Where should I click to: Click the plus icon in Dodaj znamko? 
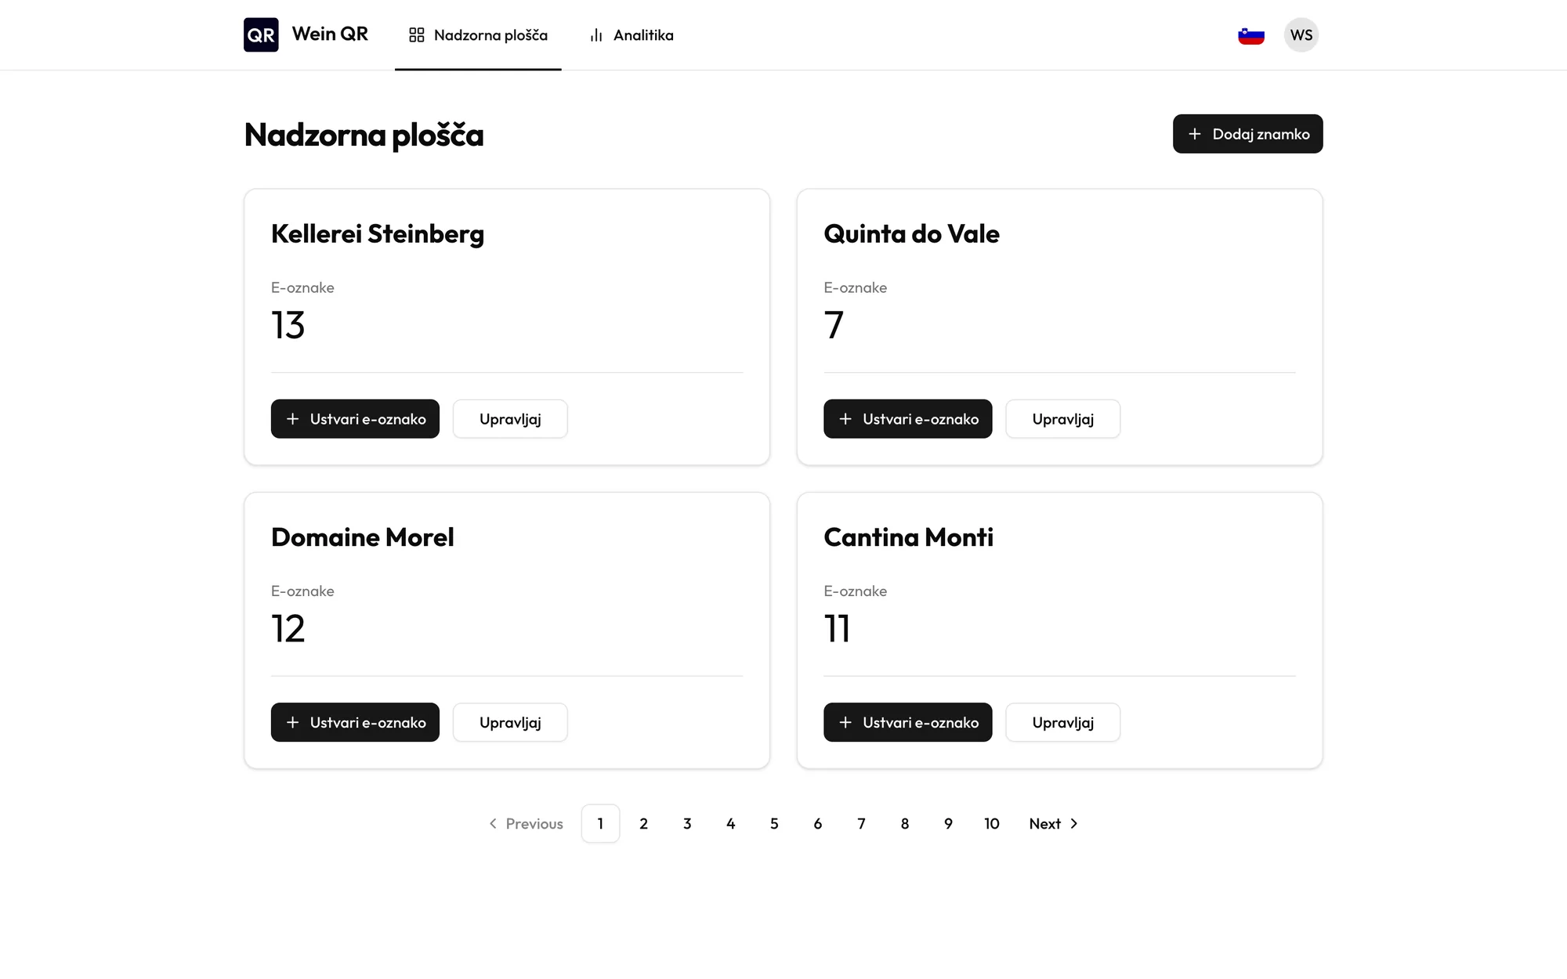(x=1195, y=134)
